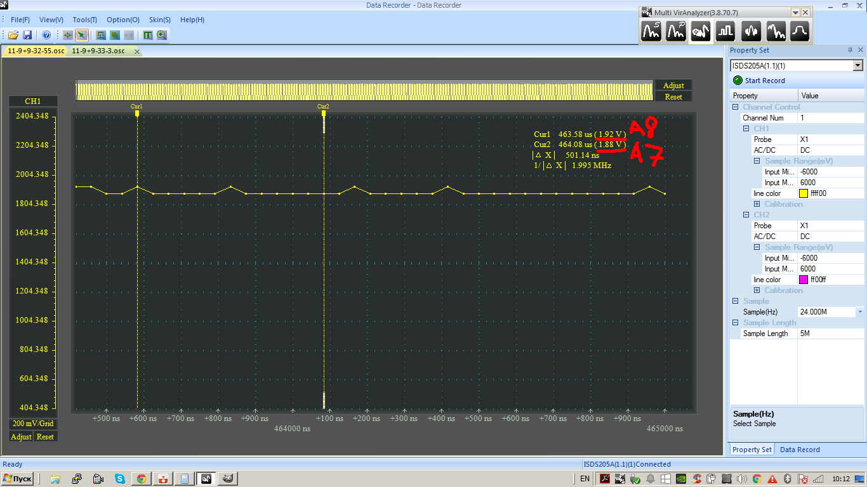
Task: Pin the Property Set panel with pushpin
Action: click(850, 50)
